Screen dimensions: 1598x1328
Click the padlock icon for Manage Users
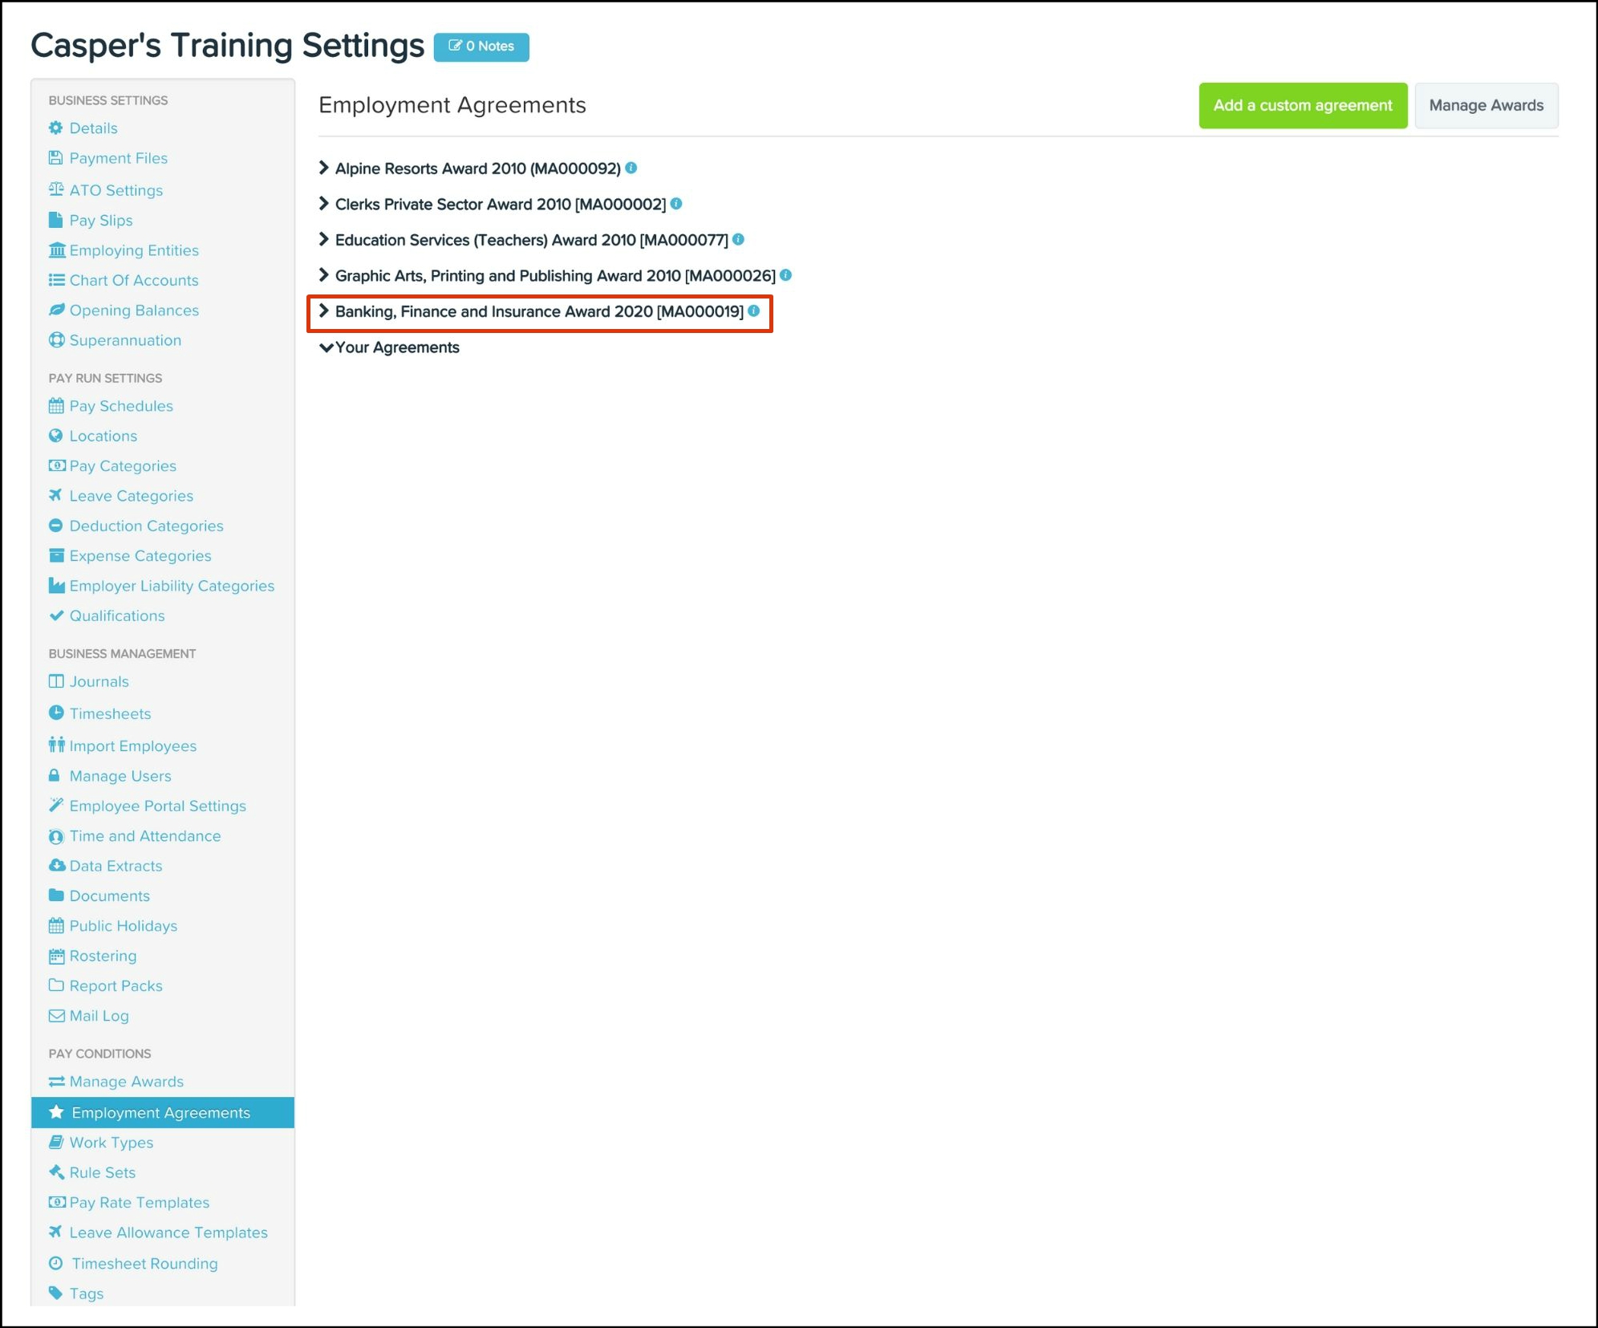55,775
